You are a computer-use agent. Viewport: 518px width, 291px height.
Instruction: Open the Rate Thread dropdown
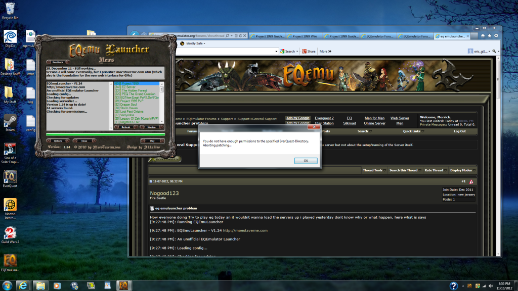tap(436, 170)
